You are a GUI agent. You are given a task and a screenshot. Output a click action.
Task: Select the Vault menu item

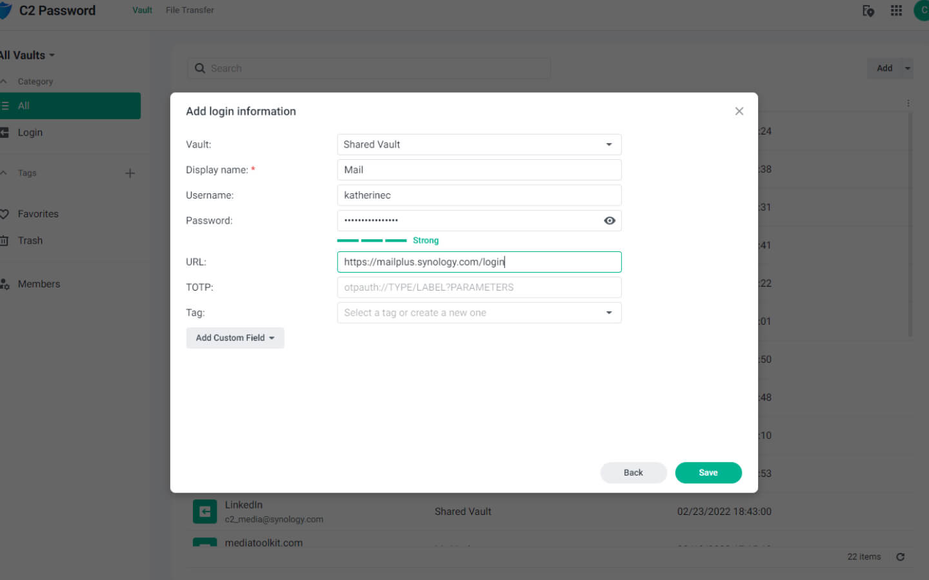tap(142, 10)
